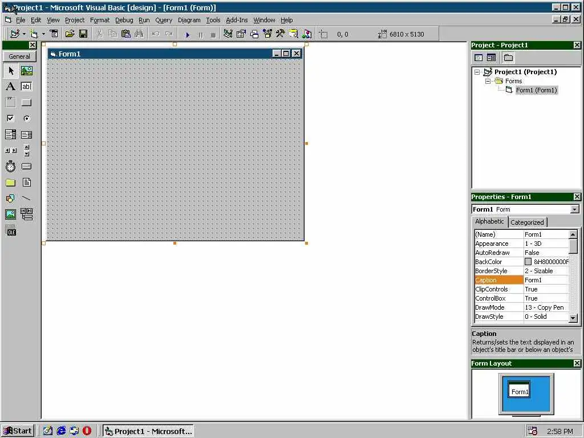Open Project Explorer from the toolbar

tap(228, 34)
